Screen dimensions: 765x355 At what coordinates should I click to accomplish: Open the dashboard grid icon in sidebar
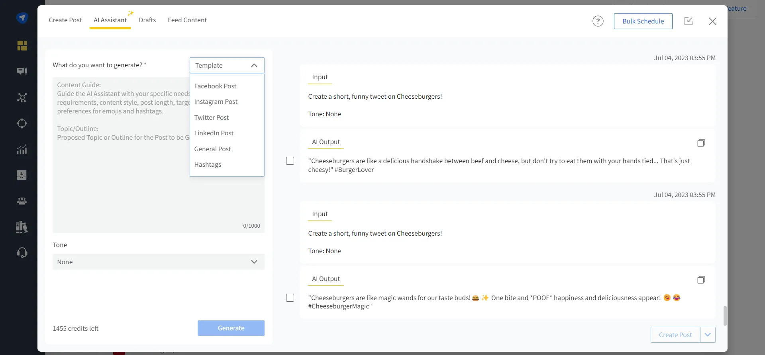(22, 46)
